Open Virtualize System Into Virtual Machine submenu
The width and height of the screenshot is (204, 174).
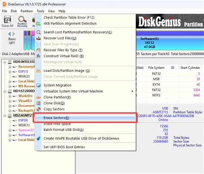85,91
